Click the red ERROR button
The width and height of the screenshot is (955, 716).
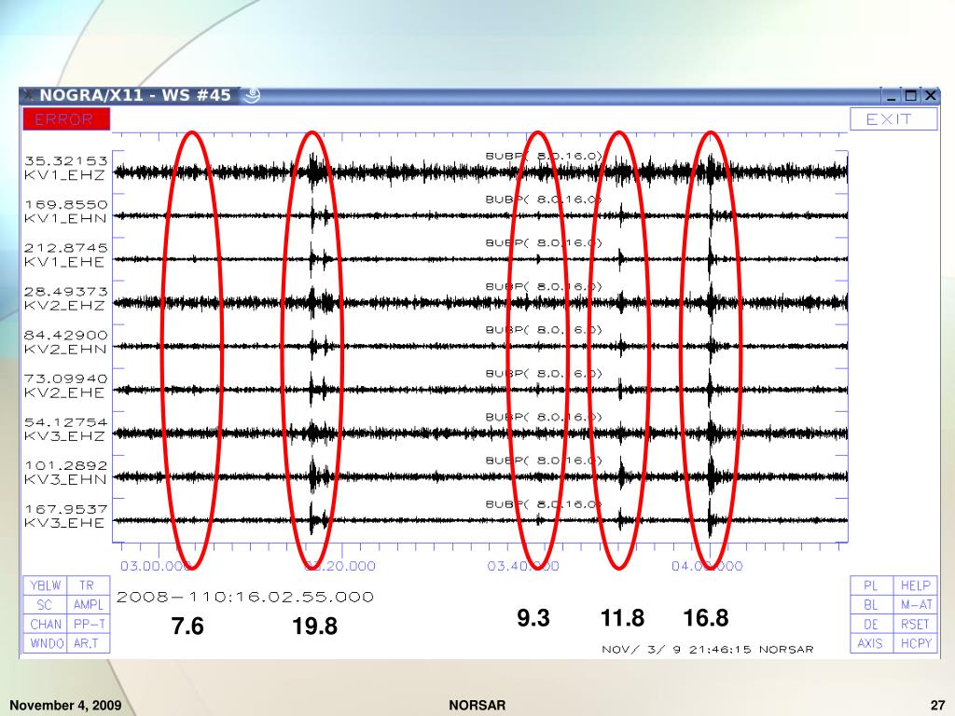(66, 118)
